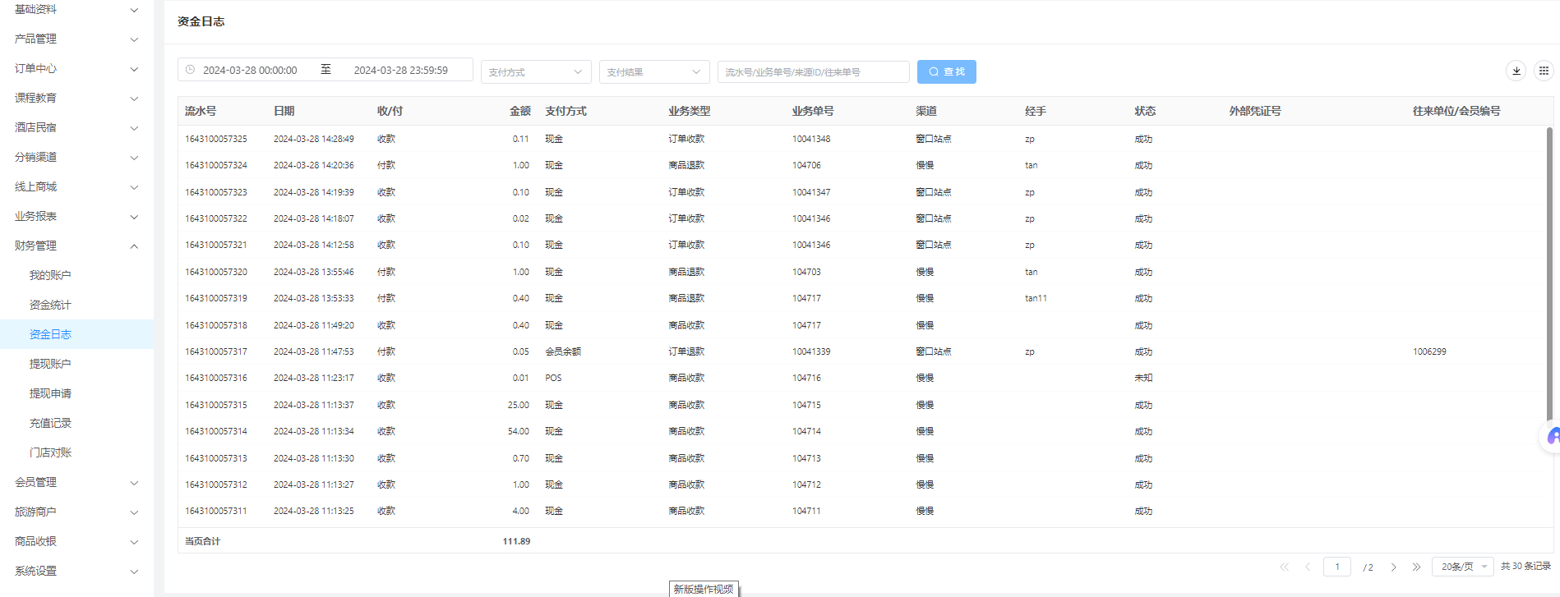1560x597 pixels.
Task: Focus the 流水号/业务单号 search input
Action: (812, 72)
